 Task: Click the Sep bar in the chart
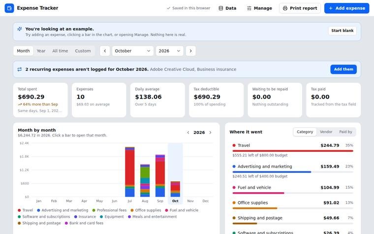(x=160, y=176)
